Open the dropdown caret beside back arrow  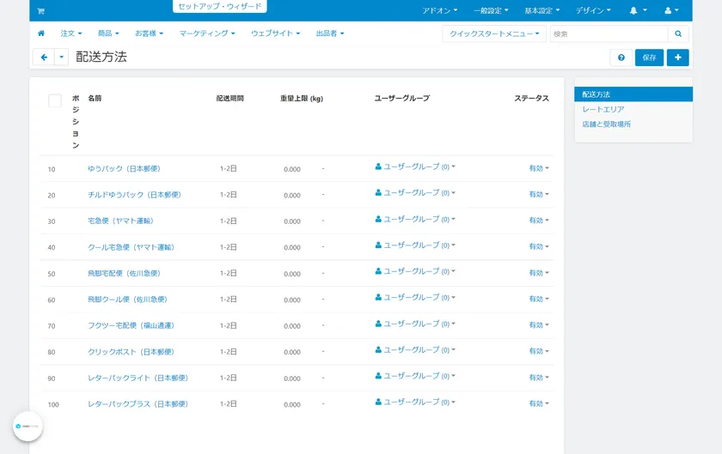pos(61,58)
